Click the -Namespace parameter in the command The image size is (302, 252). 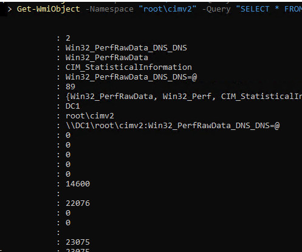coord(109,9)
